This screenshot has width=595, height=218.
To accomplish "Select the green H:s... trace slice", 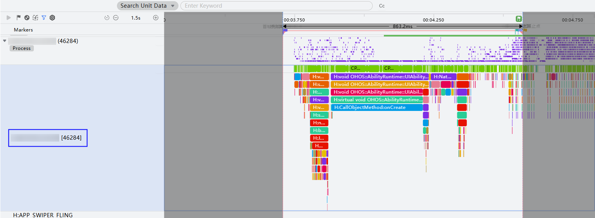I will [319, 115].
